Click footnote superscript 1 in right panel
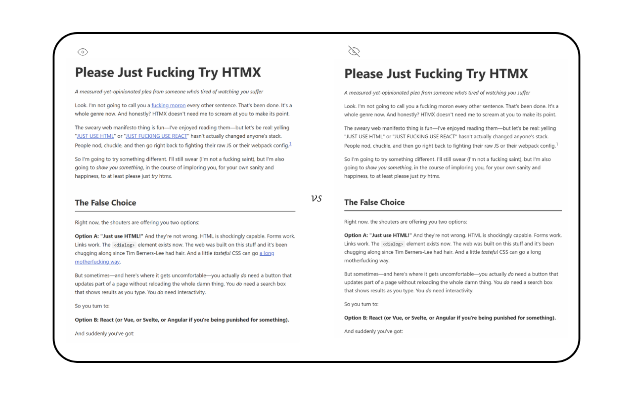Viewport: 633px width, 395px height. coord(557,144)
